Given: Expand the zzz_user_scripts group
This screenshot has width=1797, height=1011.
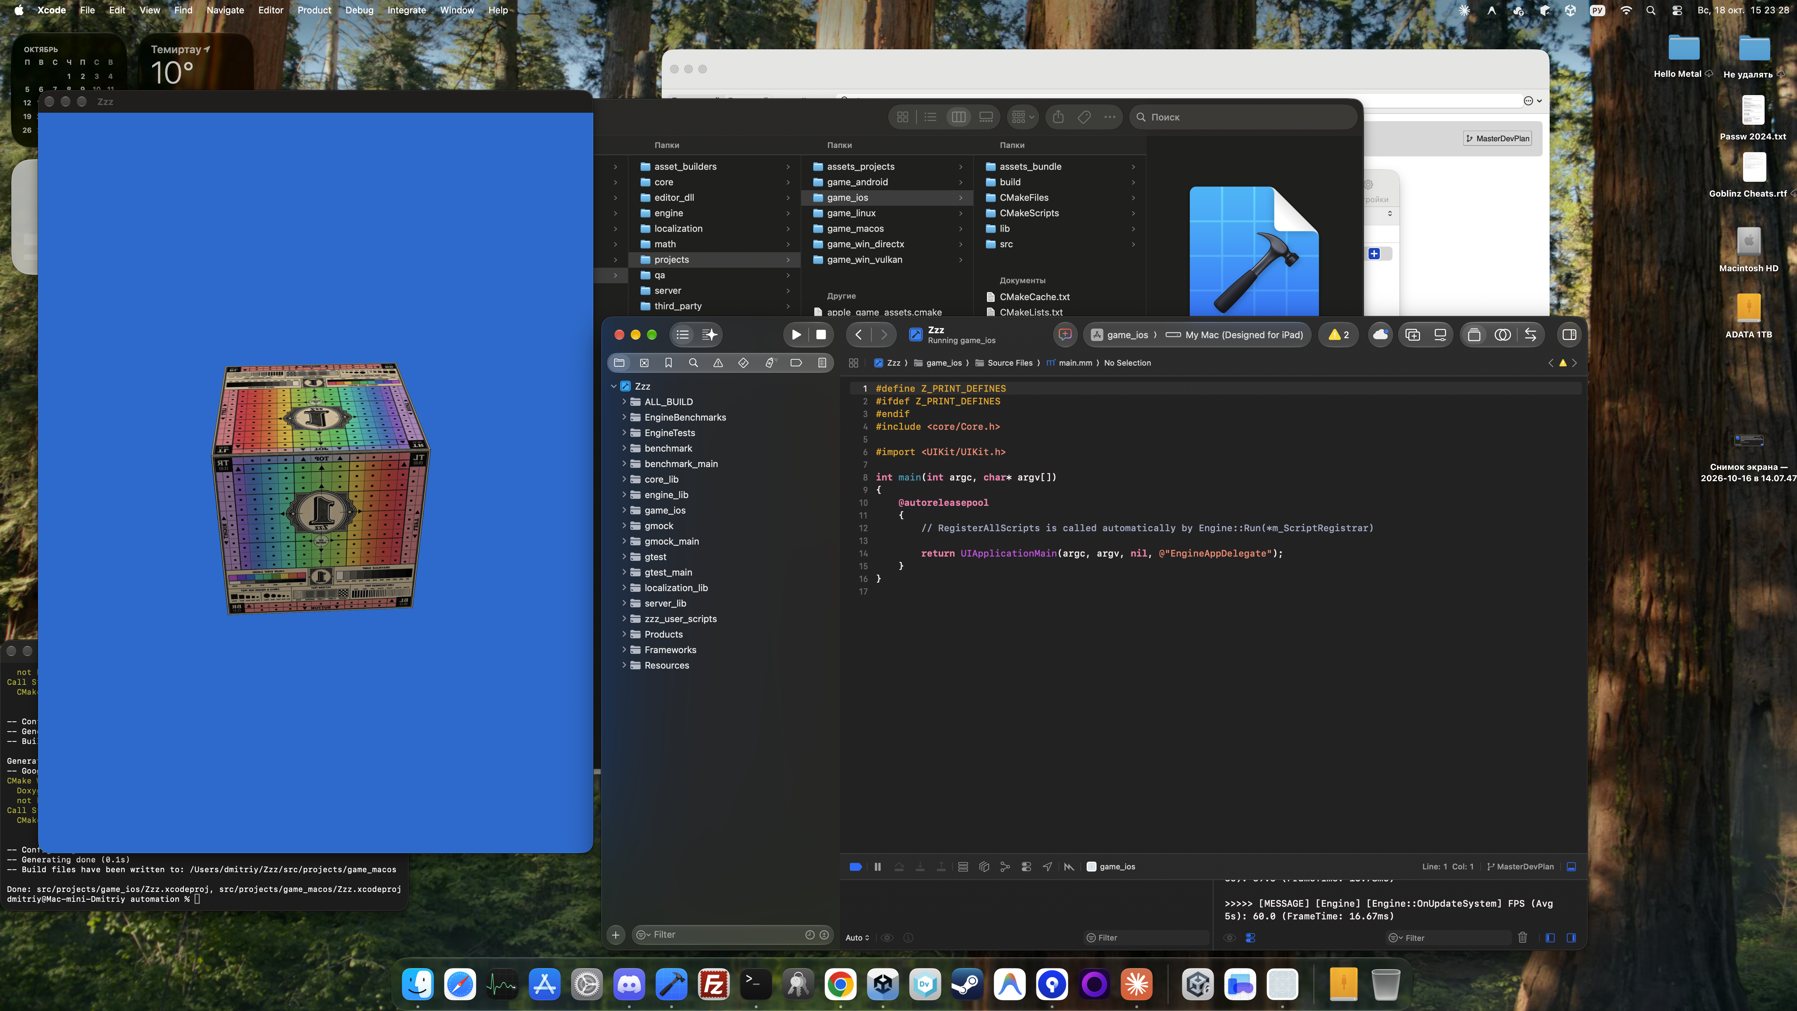Looking at the screenshot, I should coord(624,619).
